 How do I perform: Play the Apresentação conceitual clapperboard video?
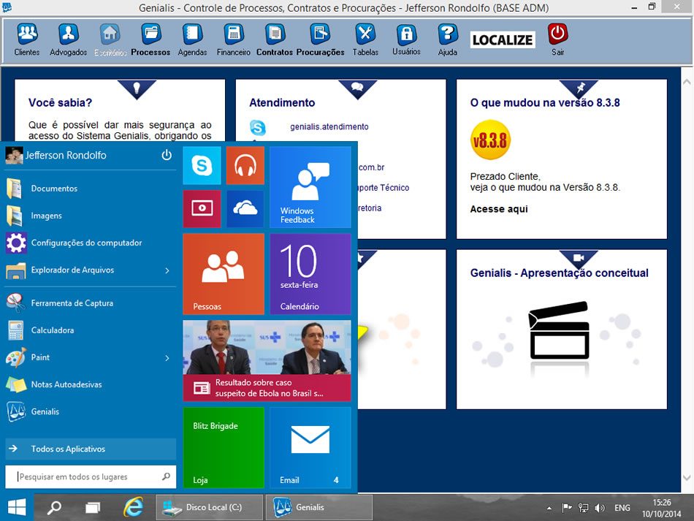(x=559, y=330)
